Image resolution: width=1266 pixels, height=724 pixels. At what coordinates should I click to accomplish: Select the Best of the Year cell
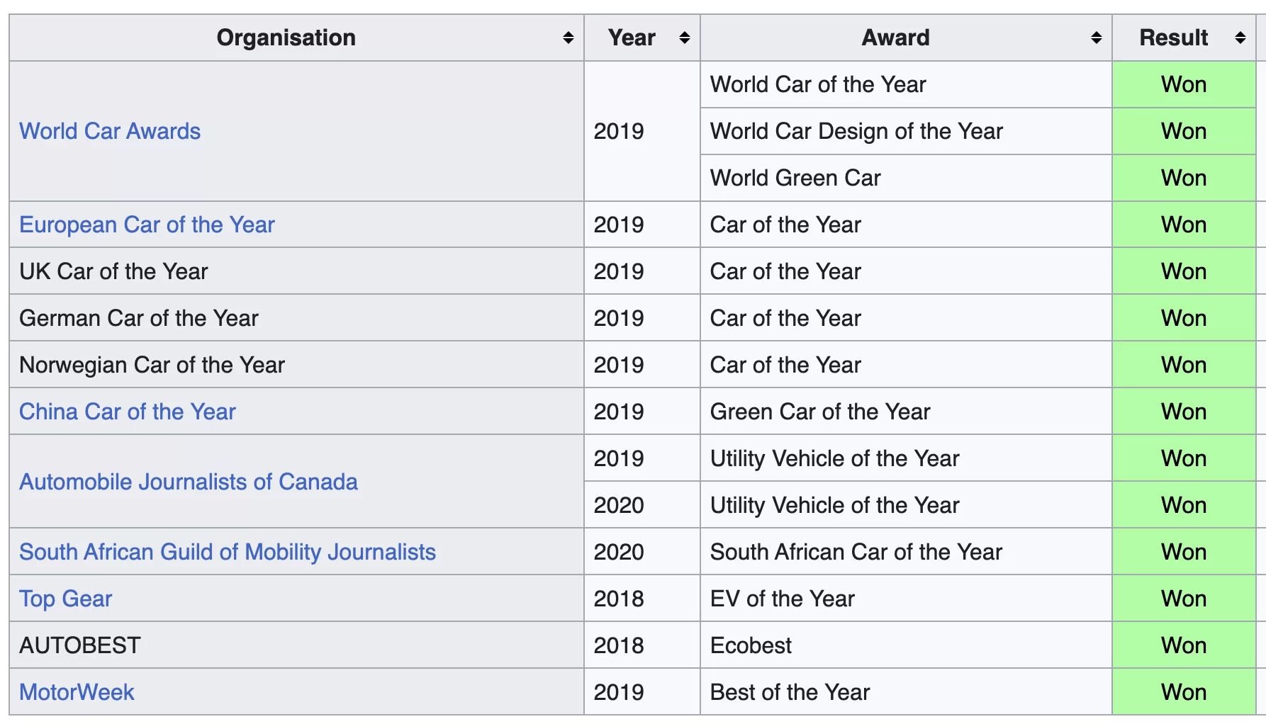tap(906, 692)
